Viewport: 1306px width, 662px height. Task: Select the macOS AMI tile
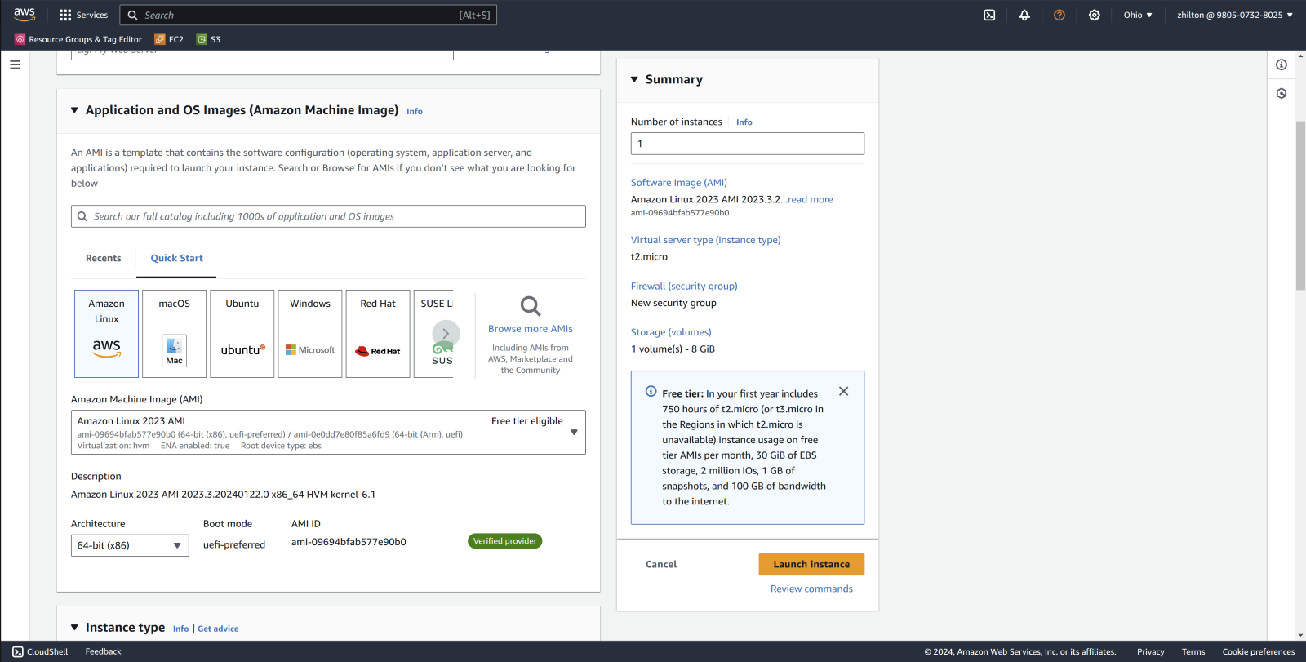174,334
